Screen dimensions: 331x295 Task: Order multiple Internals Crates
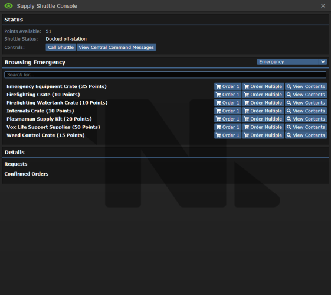tap(263, 111)
